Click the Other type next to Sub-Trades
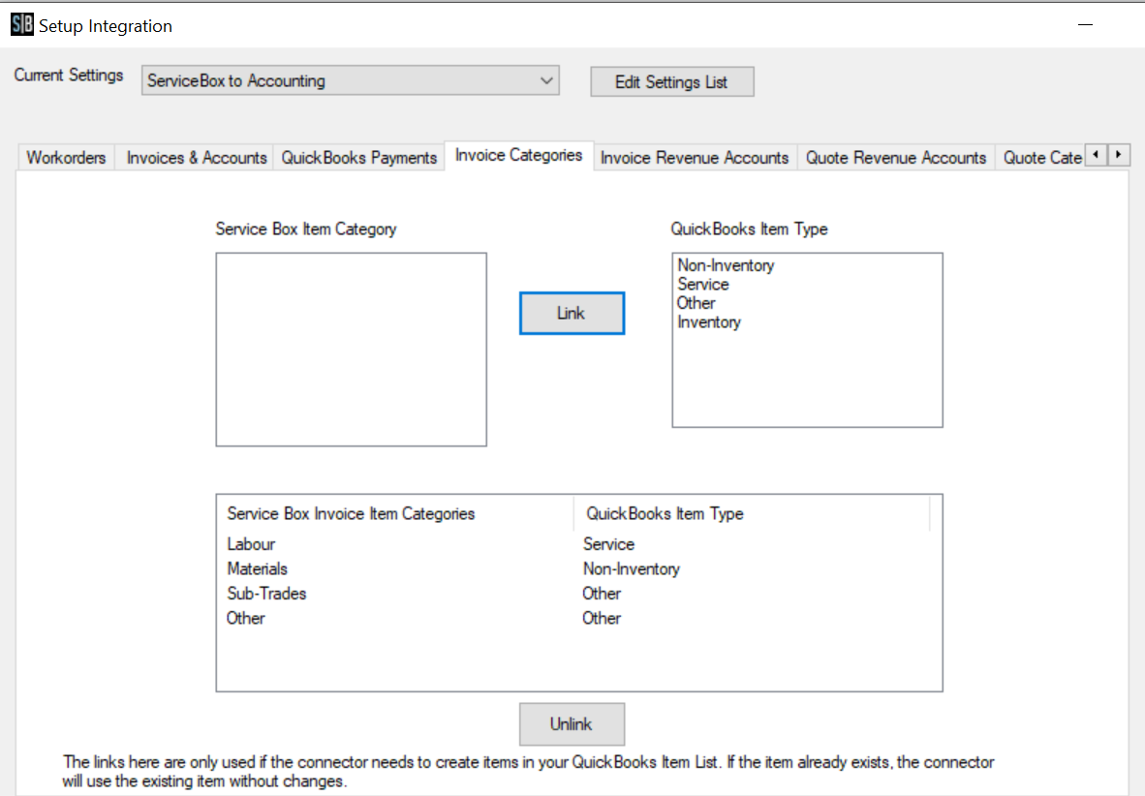The width and height of the screenshot is (1145, 796). click(601, 594)
